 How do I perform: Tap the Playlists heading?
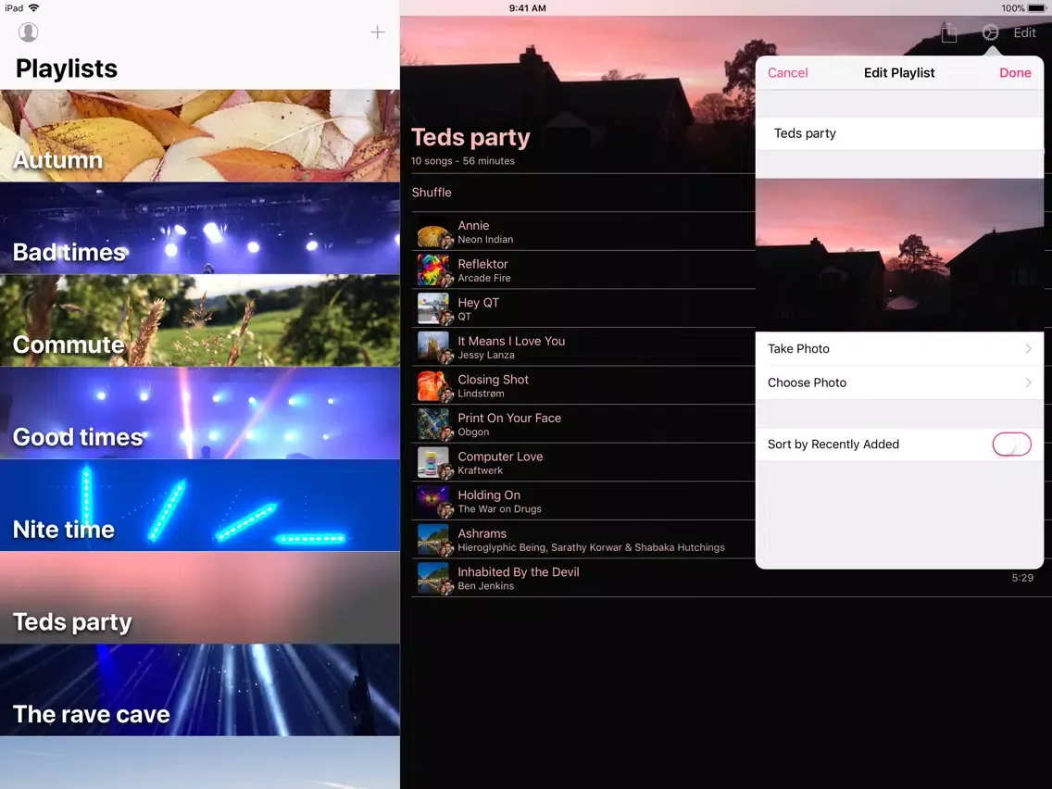click(67, 69)
